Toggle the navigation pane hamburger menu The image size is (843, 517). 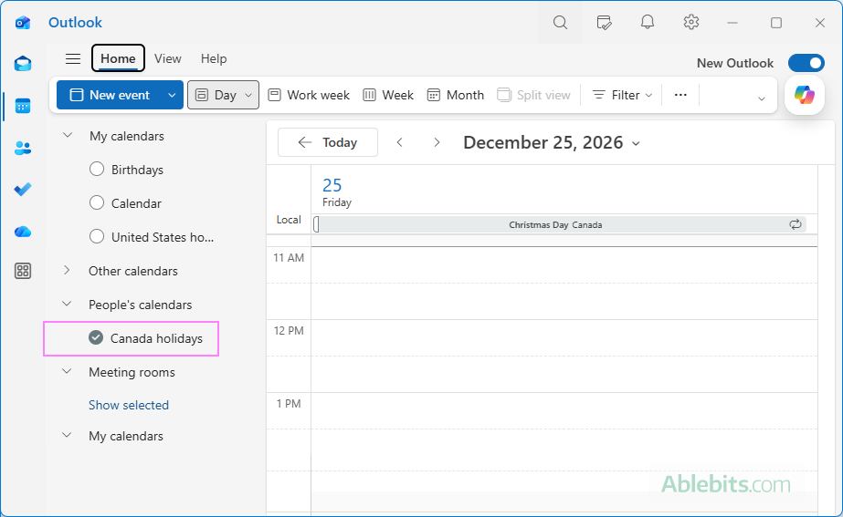point(73,58)
